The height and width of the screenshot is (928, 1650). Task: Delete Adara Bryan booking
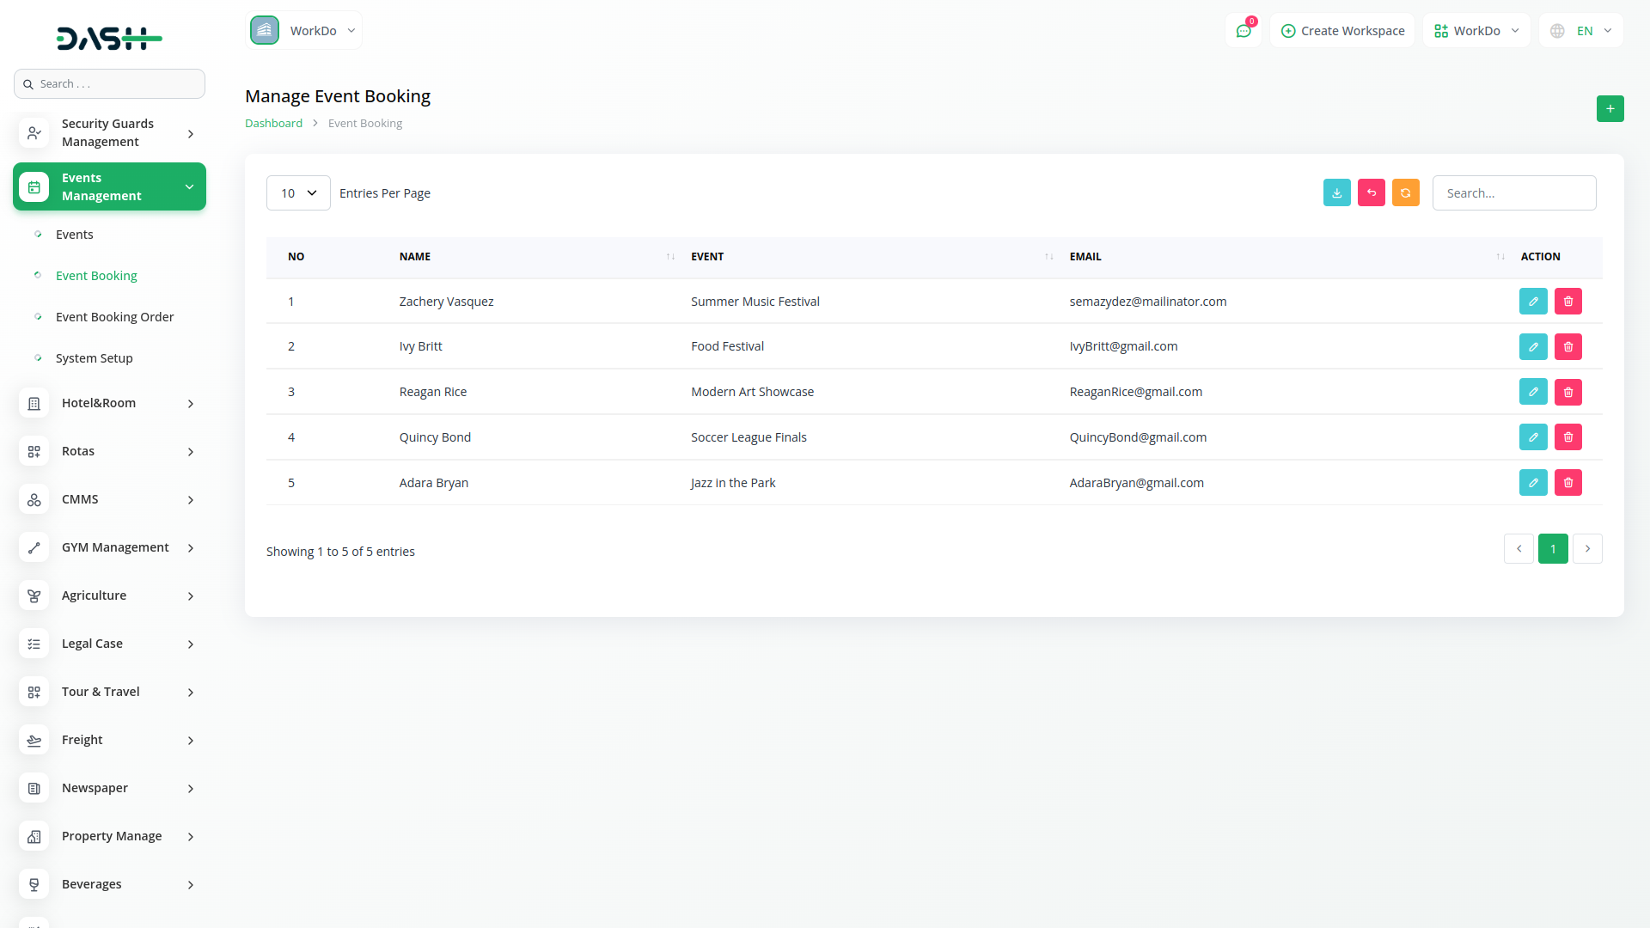click(x=1568, y=483)
